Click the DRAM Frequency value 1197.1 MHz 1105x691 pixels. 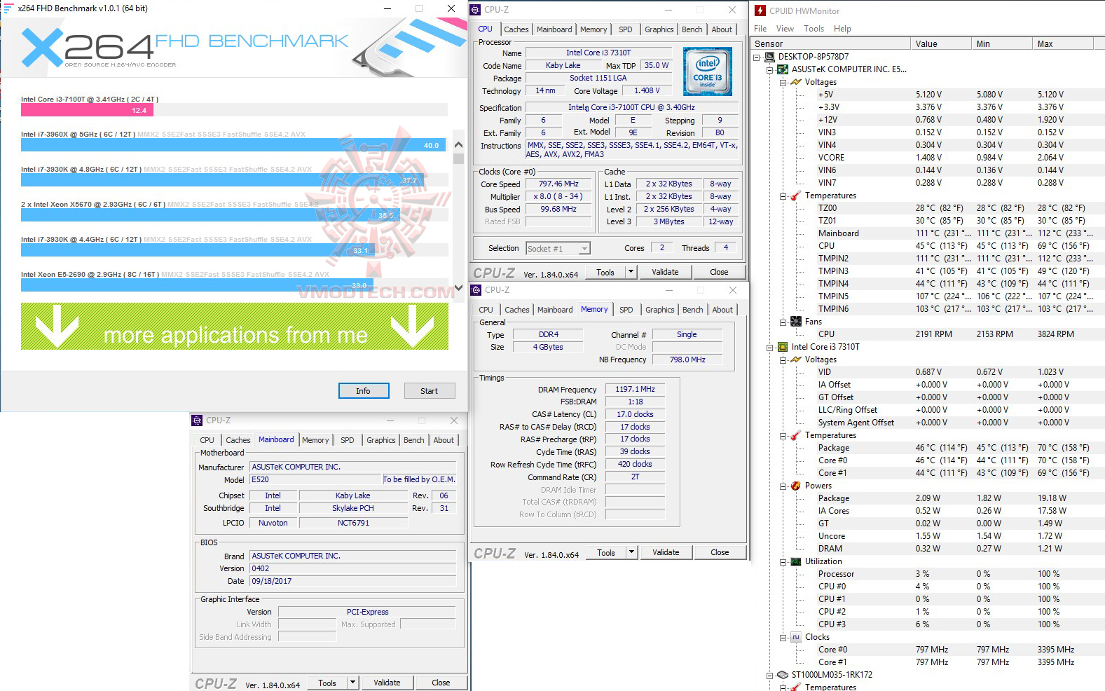[635, 389]
